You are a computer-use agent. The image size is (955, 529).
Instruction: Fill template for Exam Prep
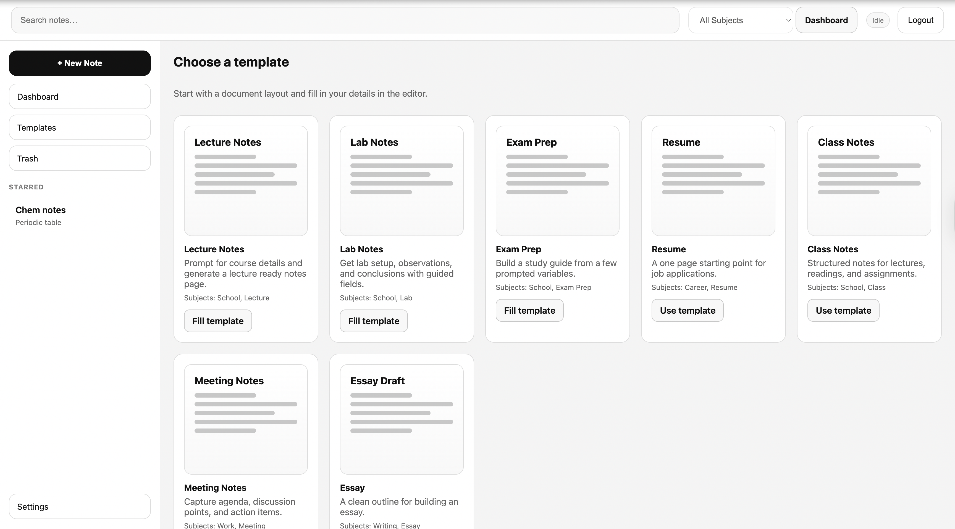(529, 310)
